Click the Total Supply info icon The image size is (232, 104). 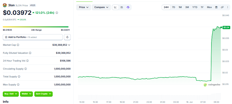coord(19,77)
